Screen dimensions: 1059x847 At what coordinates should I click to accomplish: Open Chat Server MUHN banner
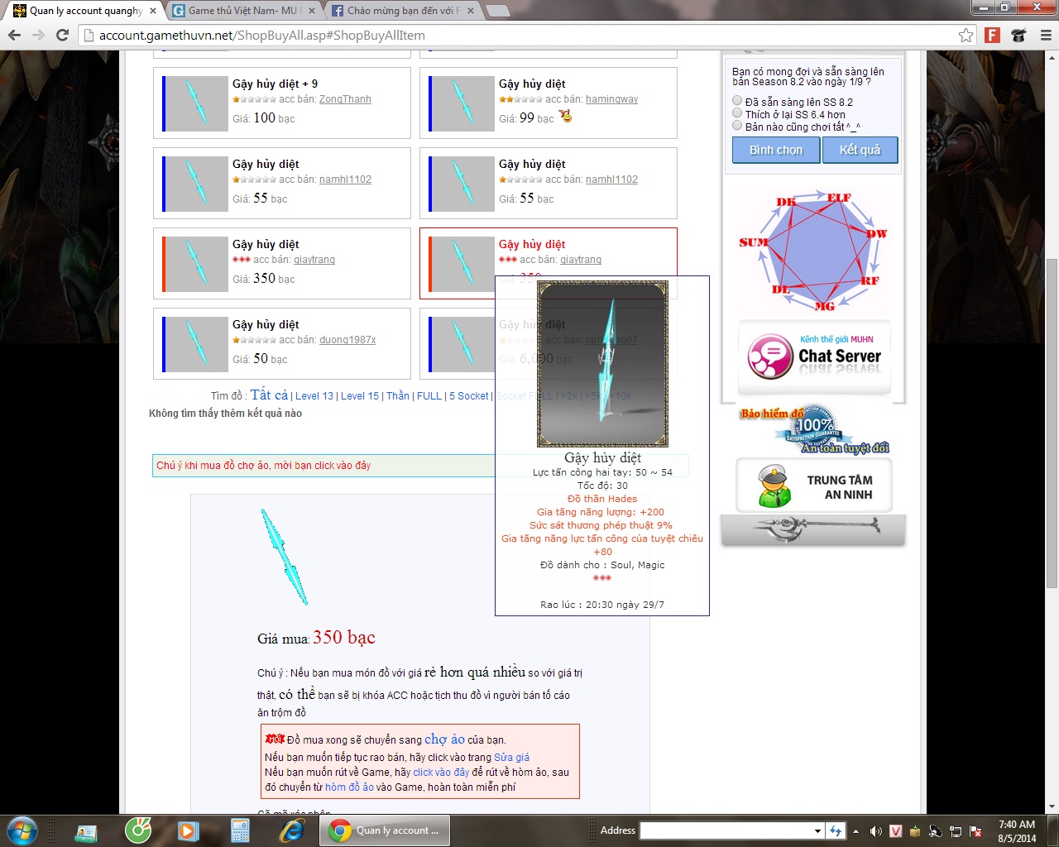814,357
